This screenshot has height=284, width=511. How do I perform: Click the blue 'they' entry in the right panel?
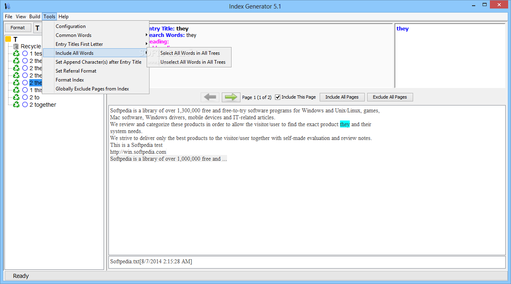click(x=403, y=28)
